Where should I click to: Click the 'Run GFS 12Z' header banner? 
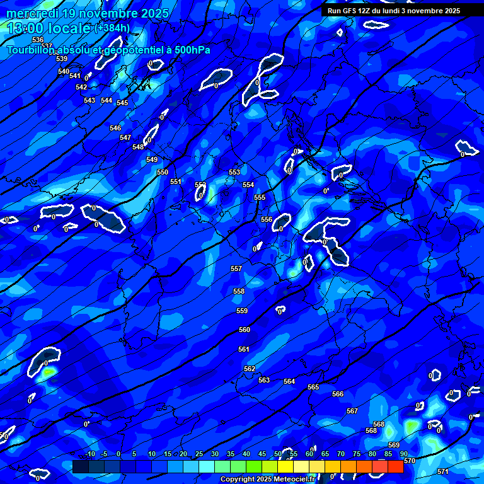(x=394, y=11)
